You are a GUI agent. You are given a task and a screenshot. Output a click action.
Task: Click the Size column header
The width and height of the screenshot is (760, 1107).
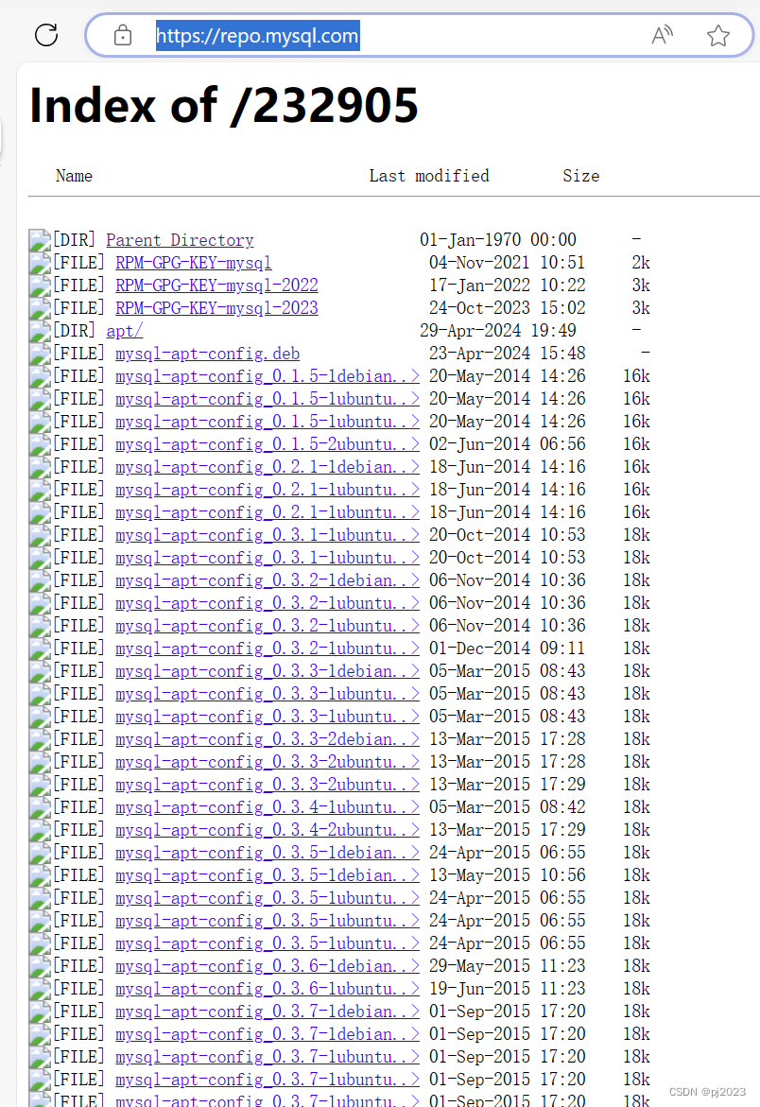point(580,176)
